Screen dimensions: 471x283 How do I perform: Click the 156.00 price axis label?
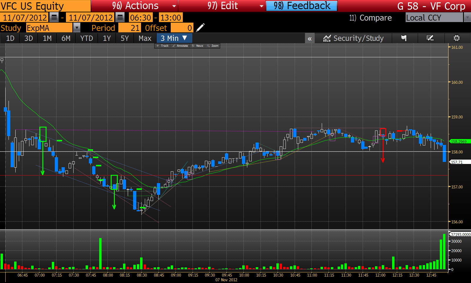pyautogui.click(x=457, y=222)
